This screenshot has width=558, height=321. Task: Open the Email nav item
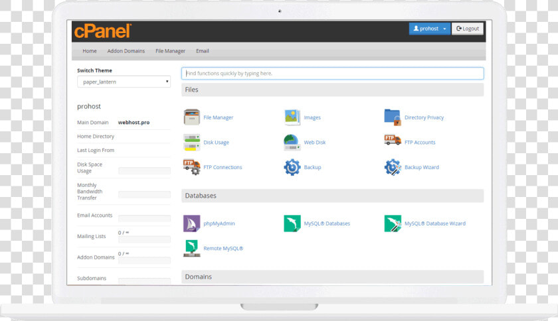click(x=202, y=51)
